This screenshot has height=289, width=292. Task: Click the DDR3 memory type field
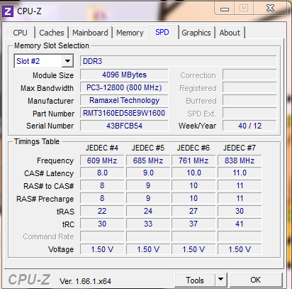[x=178, y=61]
